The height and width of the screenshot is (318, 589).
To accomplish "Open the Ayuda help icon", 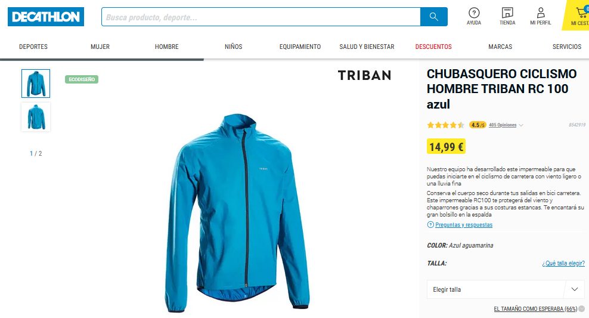I will pos(474,17).
